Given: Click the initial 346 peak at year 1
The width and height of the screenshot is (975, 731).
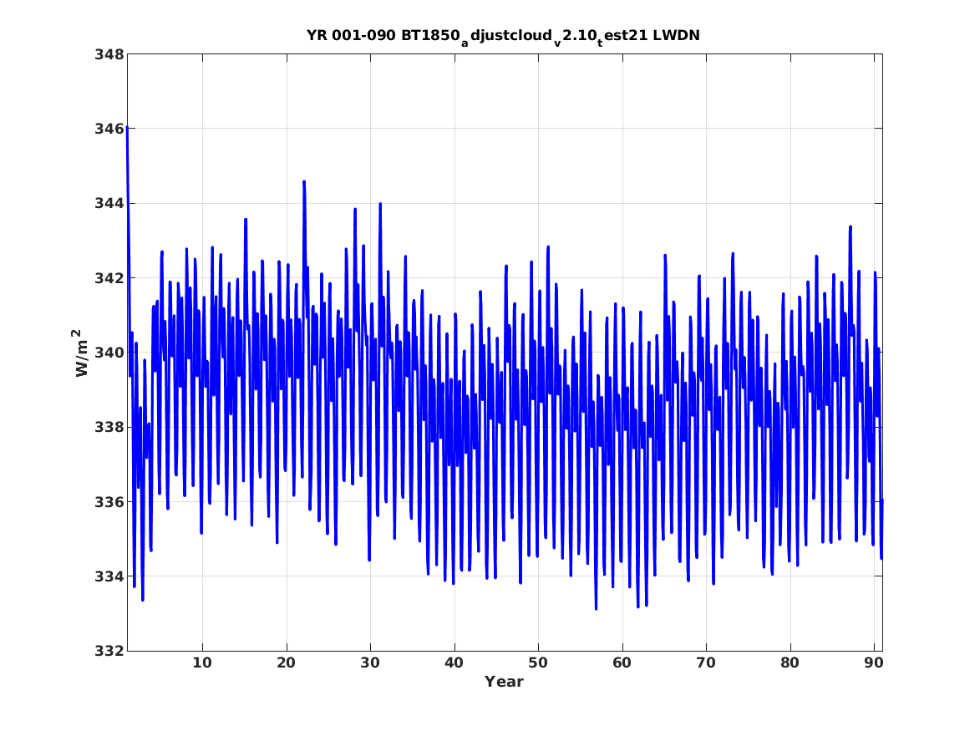Looking at the screenshot, I should point(128,128).
